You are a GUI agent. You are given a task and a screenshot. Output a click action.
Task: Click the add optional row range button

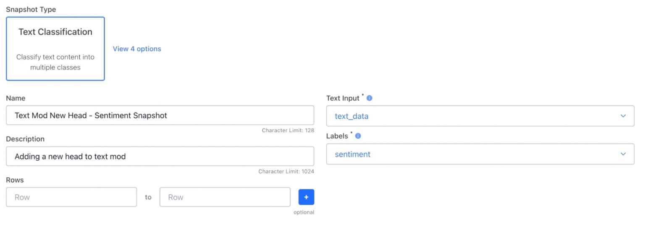click(x=306, y=197)
